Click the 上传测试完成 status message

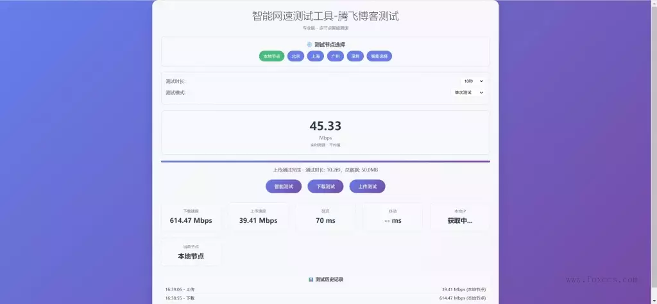point(325,170)
